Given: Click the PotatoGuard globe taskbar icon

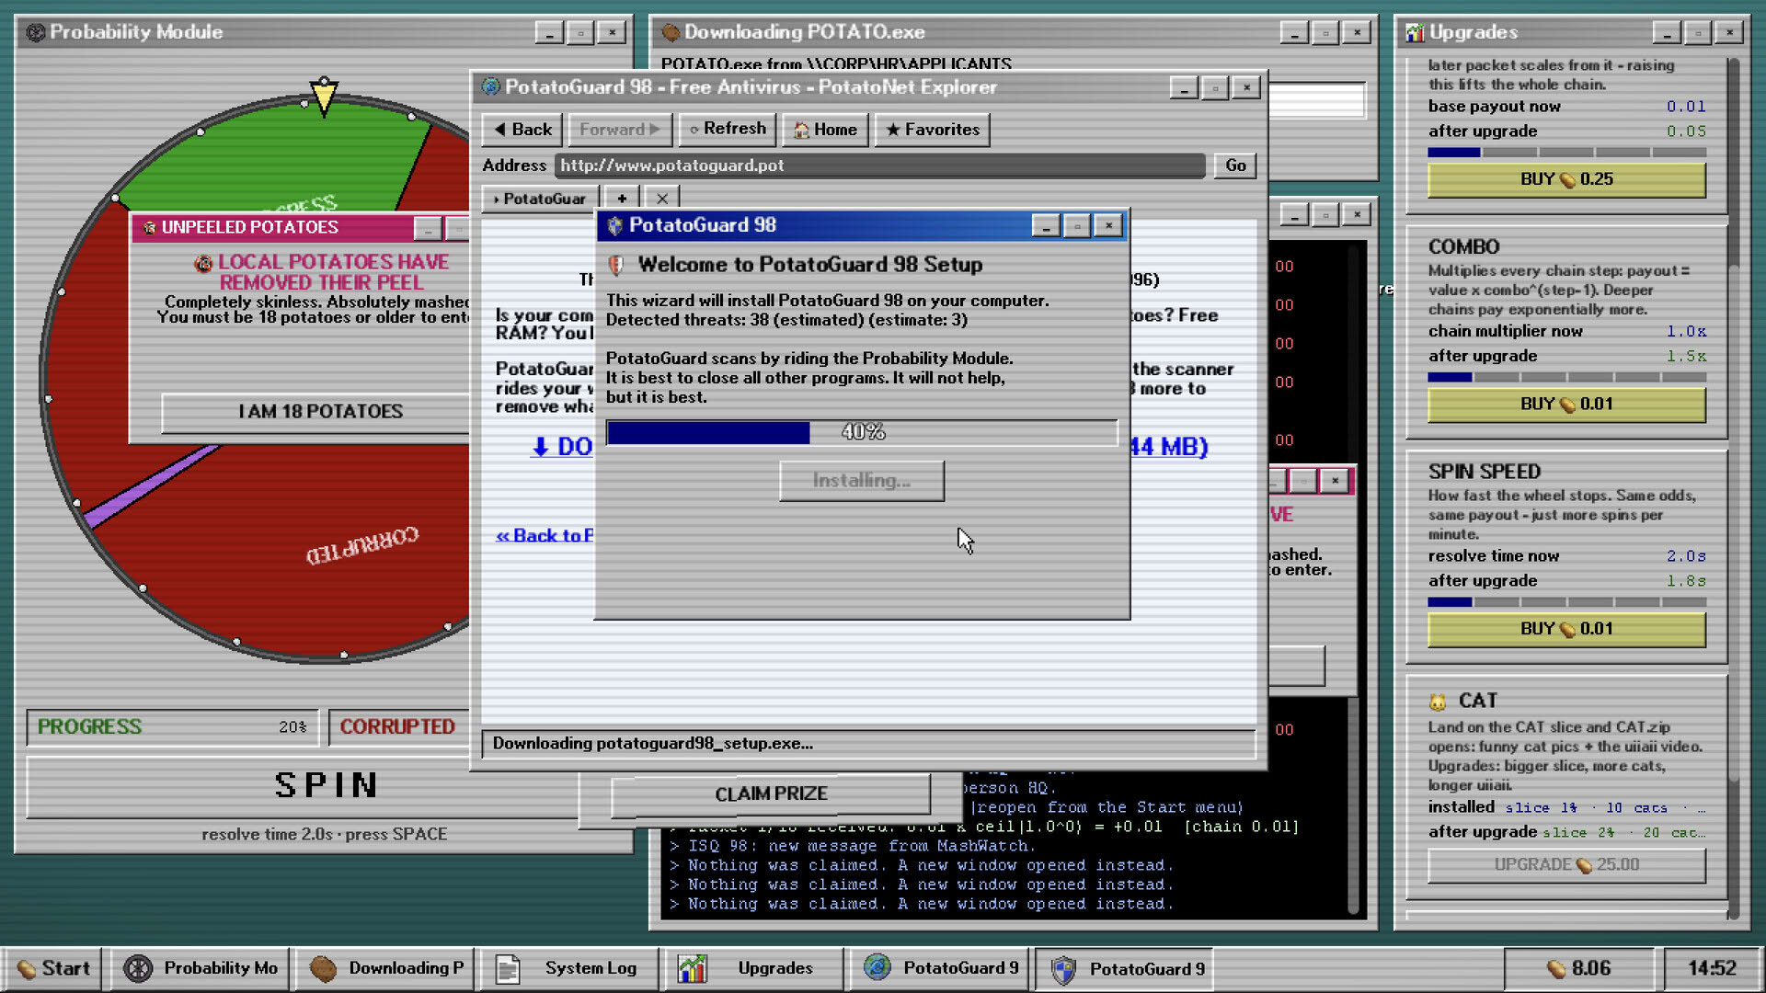Looking at the screenshot, I should [877, 967].
